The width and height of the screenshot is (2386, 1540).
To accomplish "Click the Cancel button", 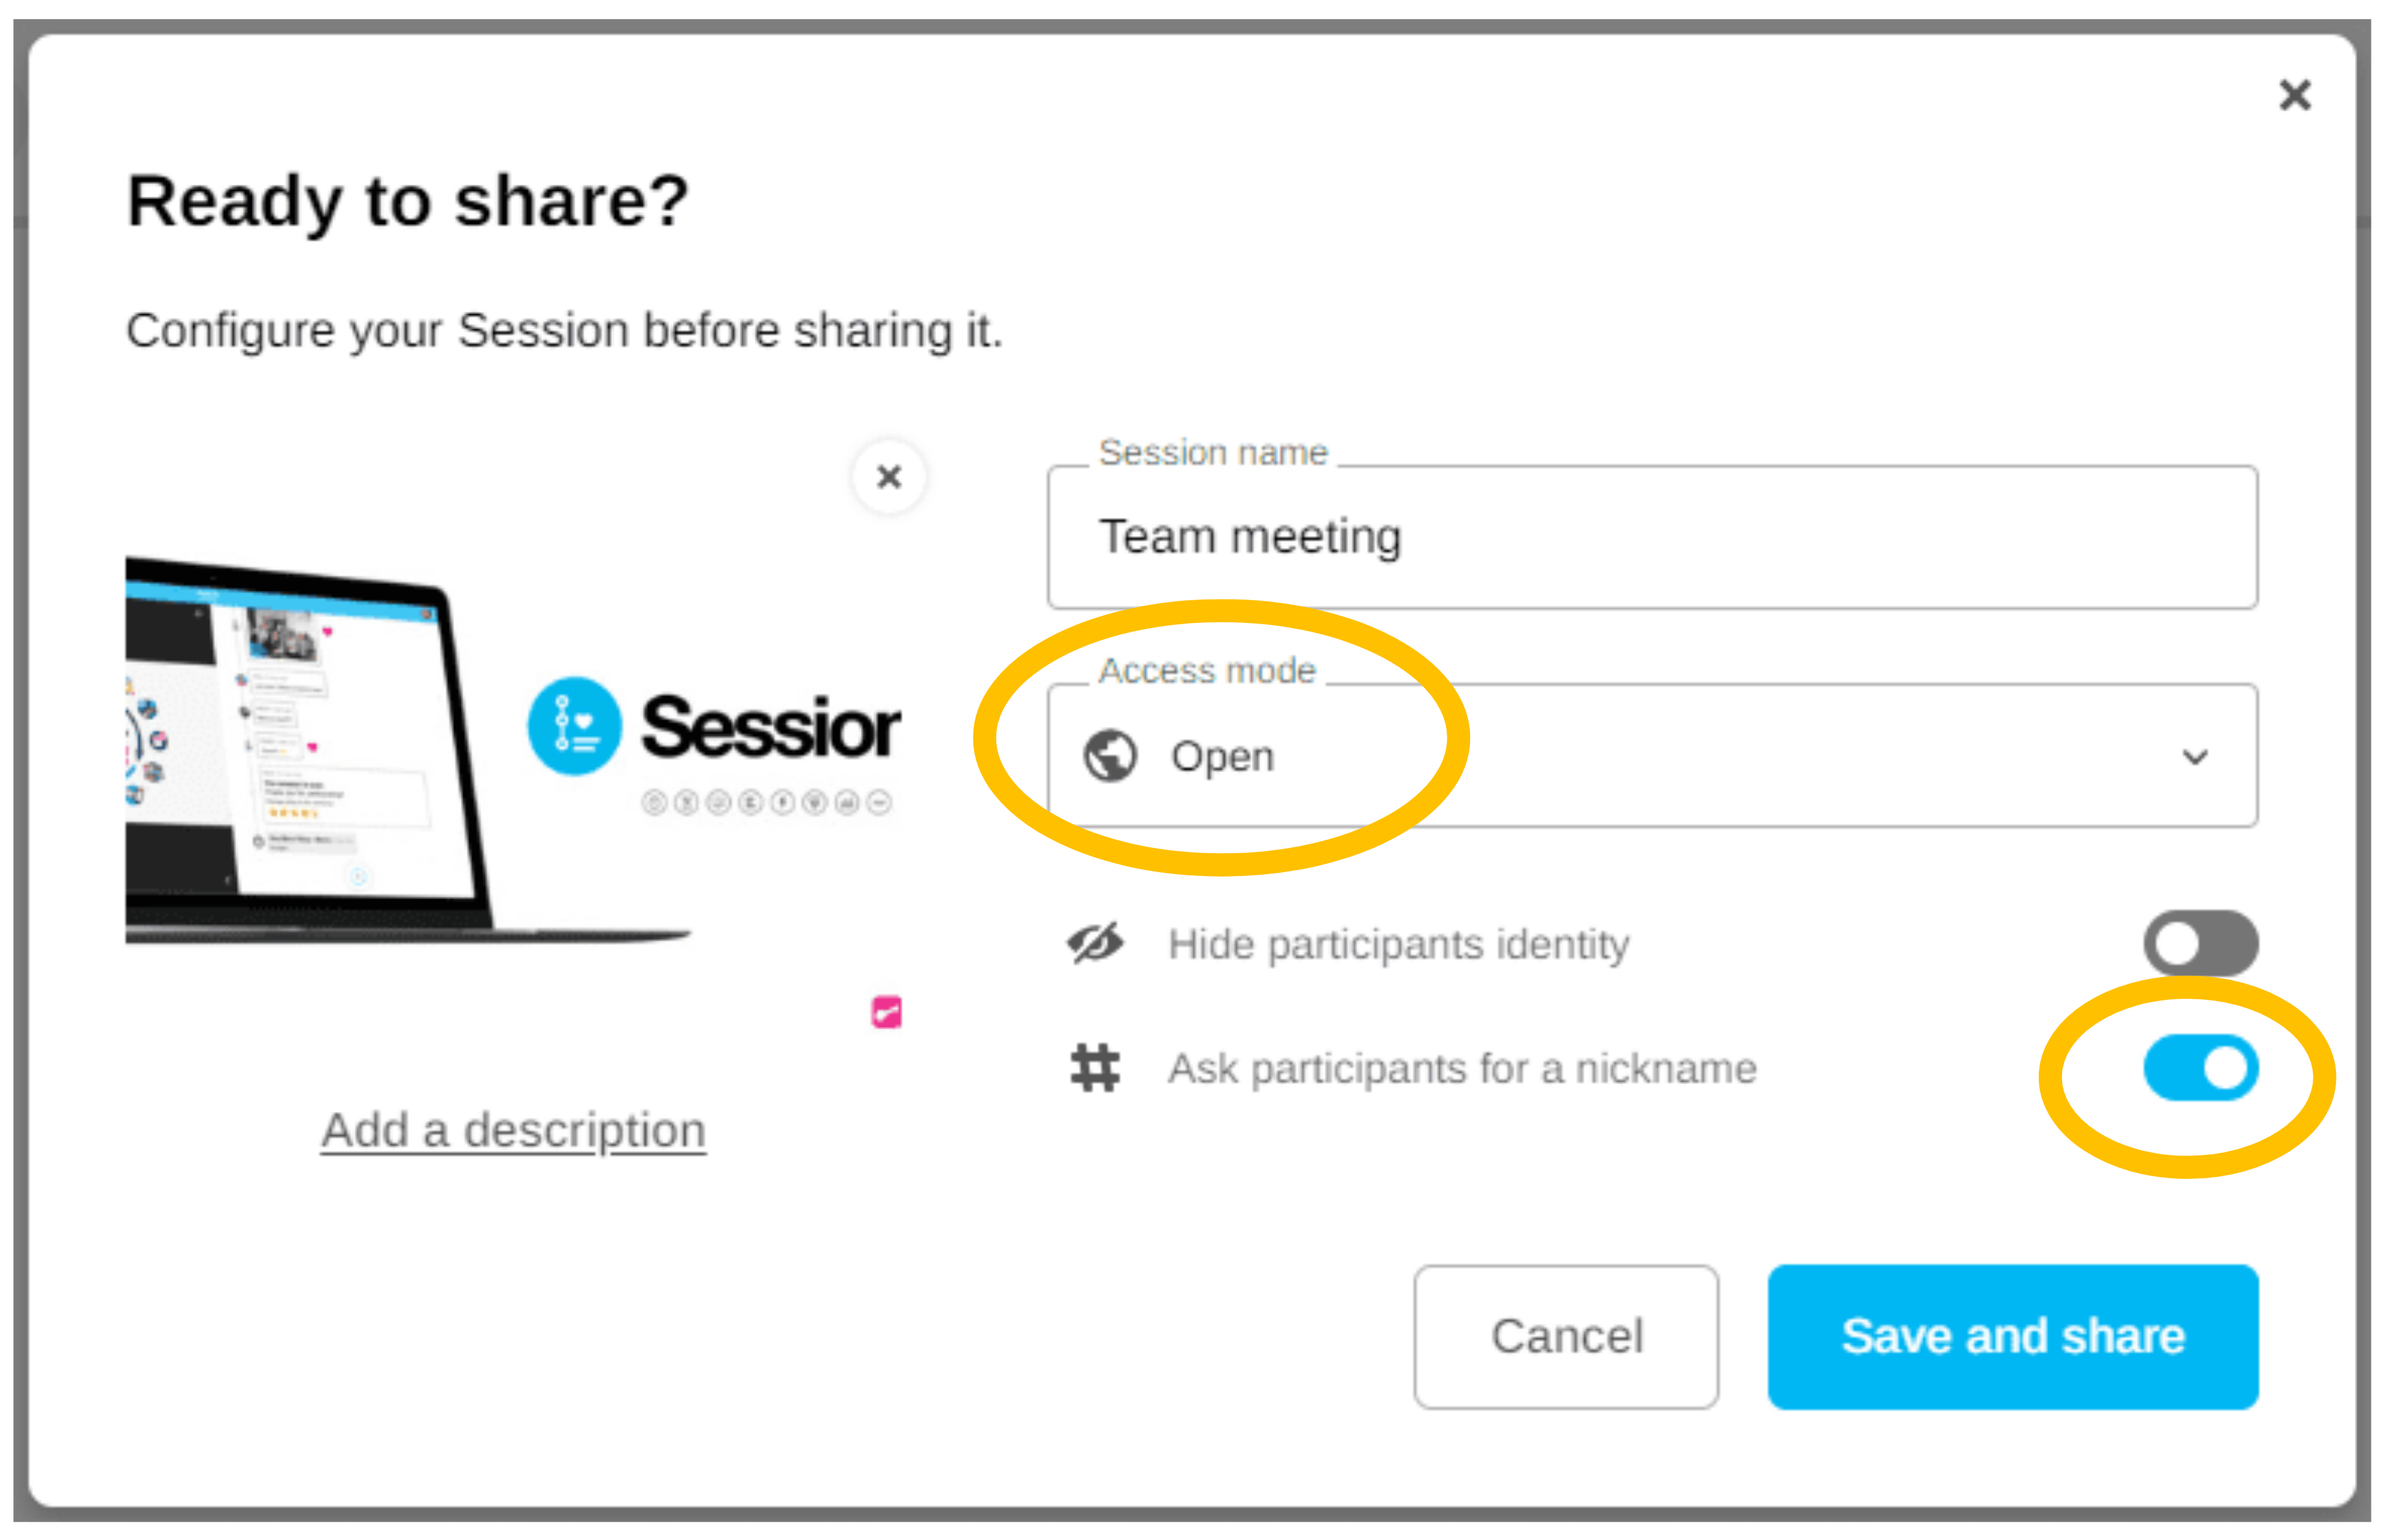I will tap(1565, 1336).
